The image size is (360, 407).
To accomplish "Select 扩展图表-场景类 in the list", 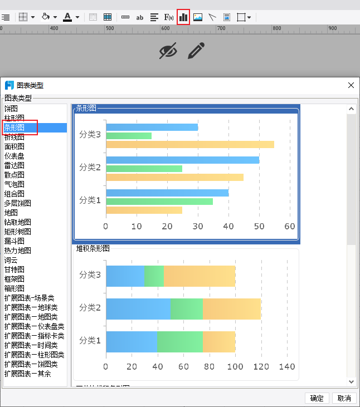I will coord(35,298).
